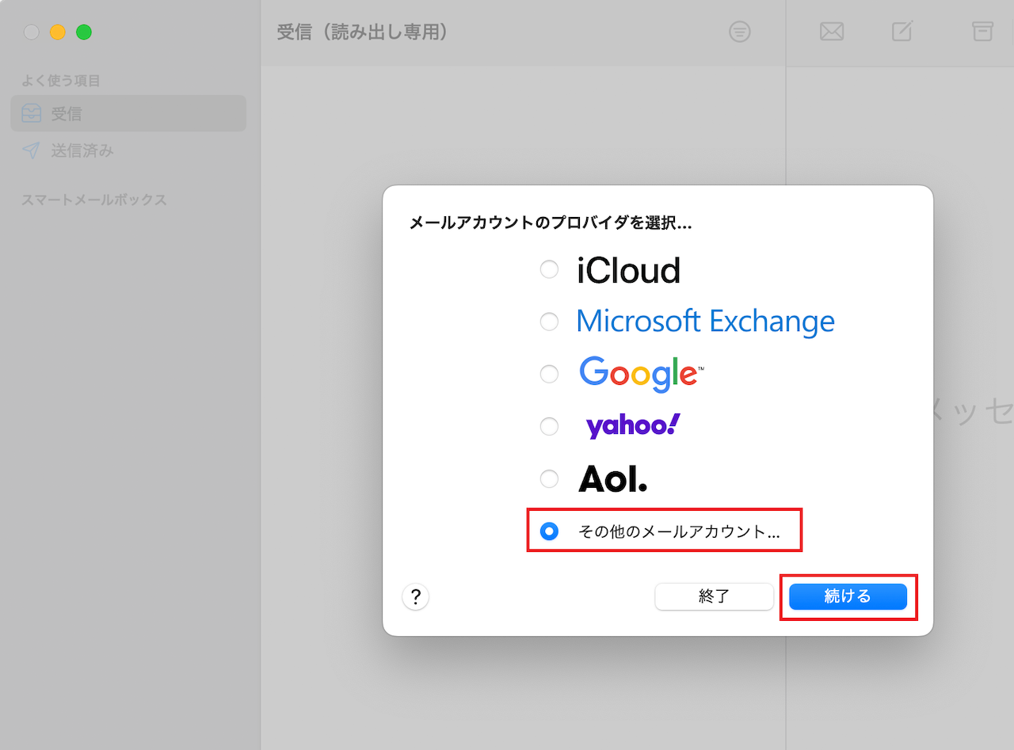Screen dimensions: 1014x750
Task: Choose the yahoo! provider radio button
Action: 549,427
